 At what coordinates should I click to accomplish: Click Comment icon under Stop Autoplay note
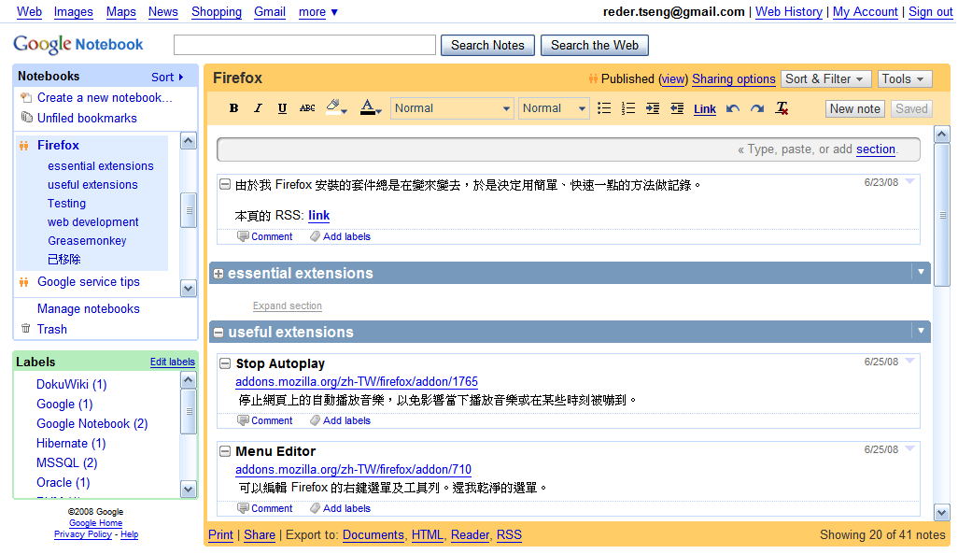click(x=243, y=420)
